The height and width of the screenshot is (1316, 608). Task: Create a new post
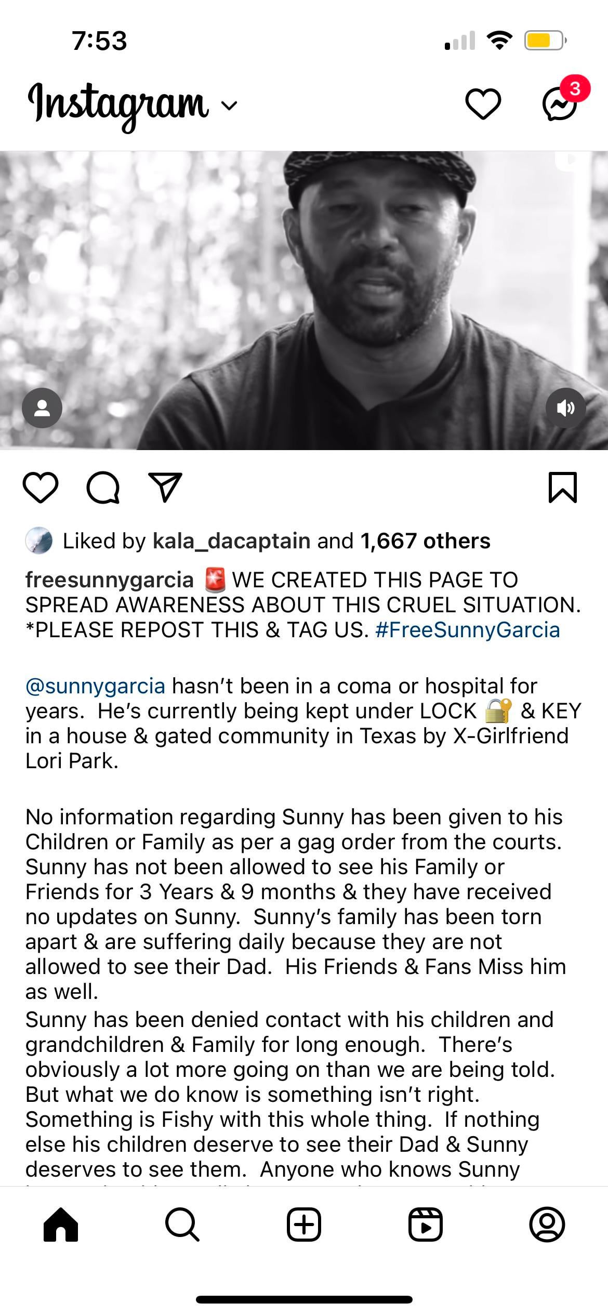(x=303, y=1225)
